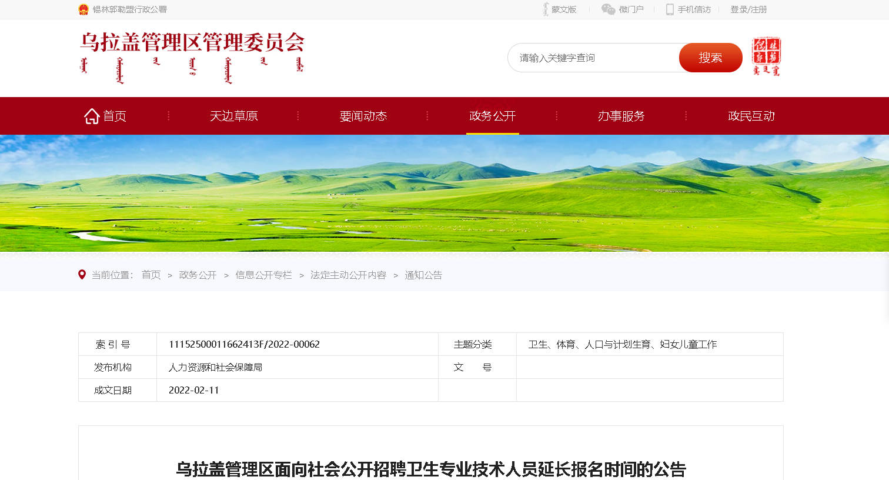Viewport: 889px width, 480px height.
Task: Click the 索引号 label cell
Action: (118, 344)
